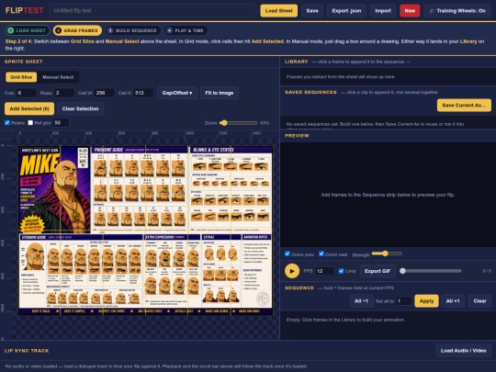The image size is (496, 372).
Task: Click the Eyebrow Guide section on sheet
Action: point(81,271)
